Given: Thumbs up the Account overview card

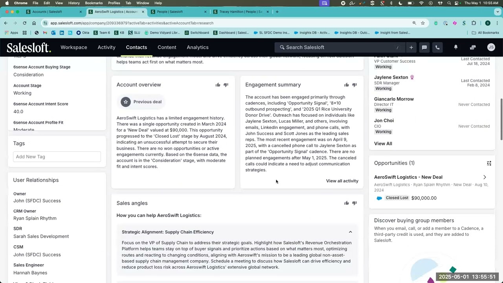Looking at the screenshot, I should pyautogui.click(x=218, y=85).
